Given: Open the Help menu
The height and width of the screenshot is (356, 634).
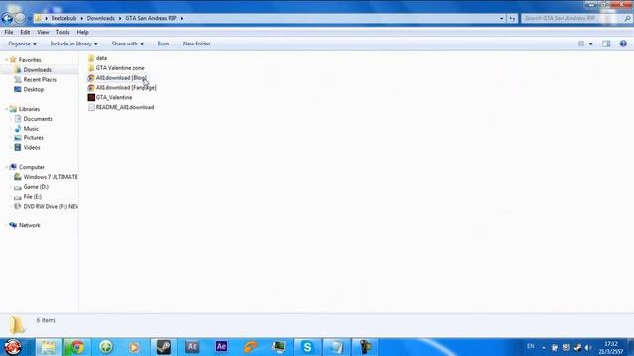Looking at the screenshot, I should (83, 32).
